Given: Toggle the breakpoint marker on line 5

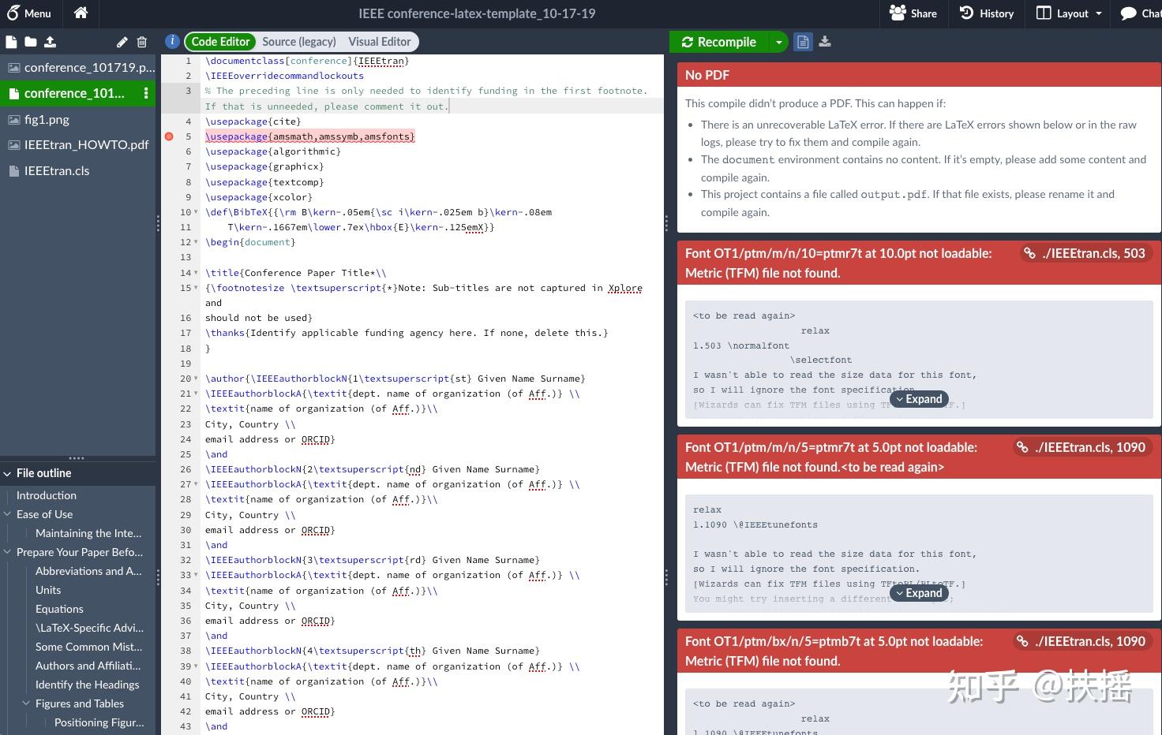Looking at the screenshot, I should pos(169,136).
